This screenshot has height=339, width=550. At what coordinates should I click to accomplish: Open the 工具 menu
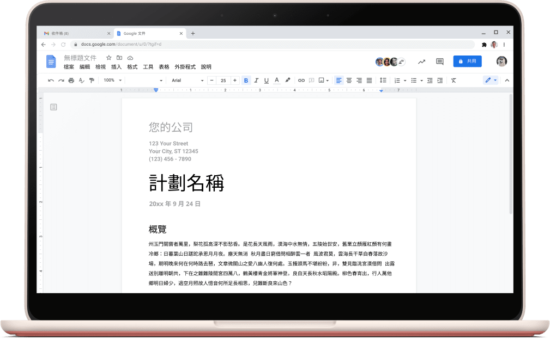pos(148,67)
